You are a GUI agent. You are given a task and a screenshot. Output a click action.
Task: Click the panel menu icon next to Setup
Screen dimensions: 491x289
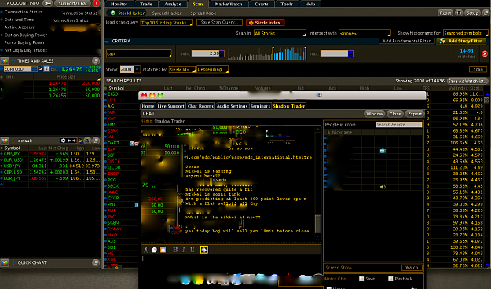click(486, 13)
